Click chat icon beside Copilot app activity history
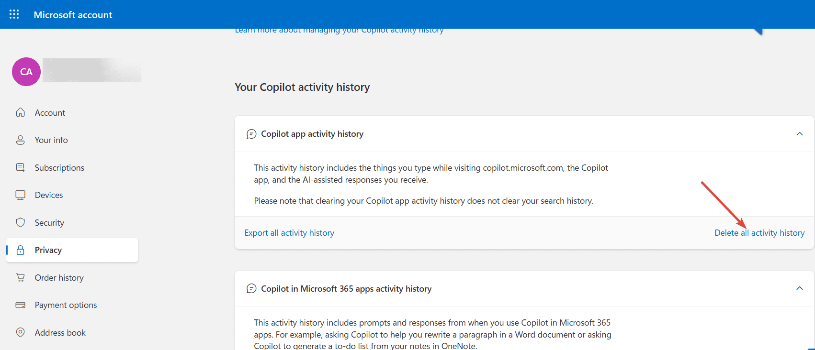This screenshot has height=350, width=815. pyautogui.click(x=251, y=134)
